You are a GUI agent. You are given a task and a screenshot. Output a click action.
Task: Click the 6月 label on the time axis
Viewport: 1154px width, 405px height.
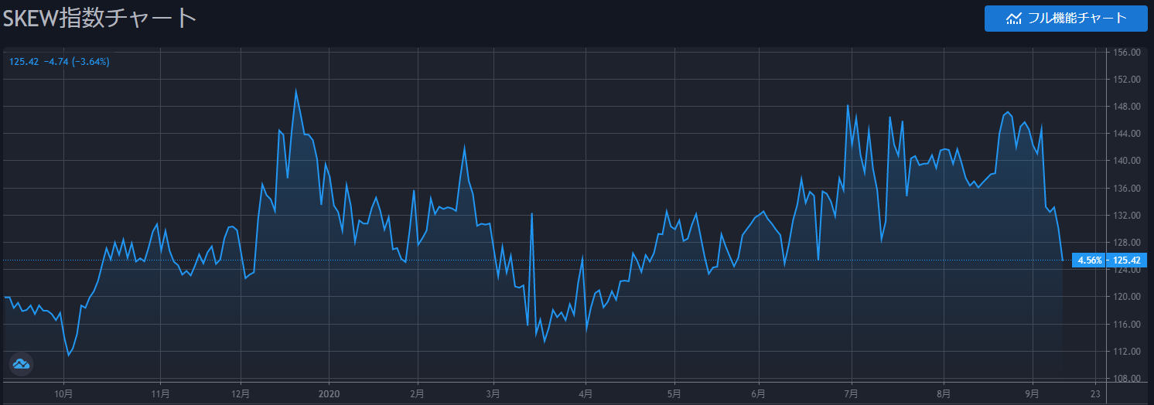759,393
